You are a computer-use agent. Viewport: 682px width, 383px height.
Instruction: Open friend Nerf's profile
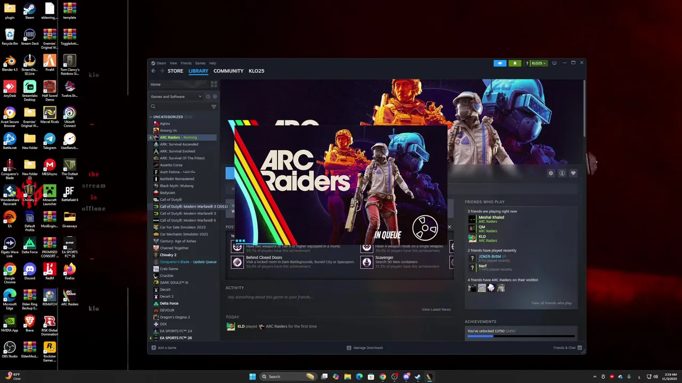click(482, 266)
